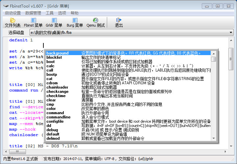Select the 'bootp' command entry

[x=128, y=74]
